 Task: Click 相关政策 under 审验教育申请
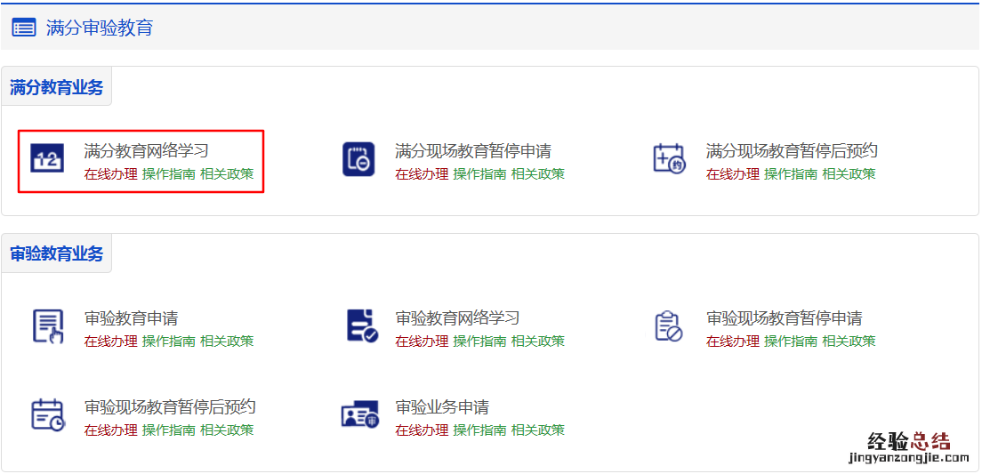(x=227, y=341)
